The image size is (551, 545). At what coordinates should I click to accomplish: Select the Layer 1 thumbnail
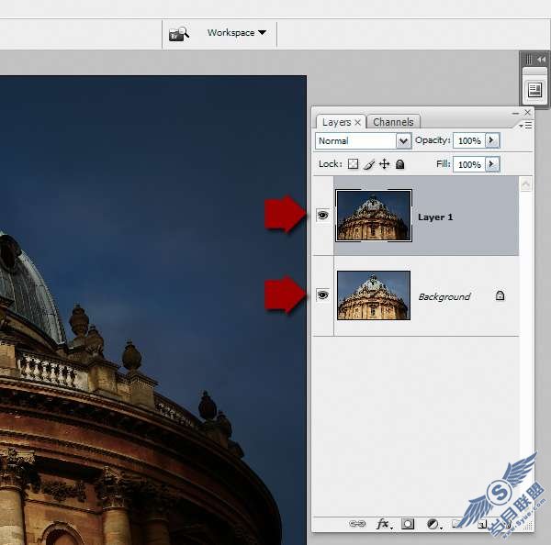[x=374, y=216]
